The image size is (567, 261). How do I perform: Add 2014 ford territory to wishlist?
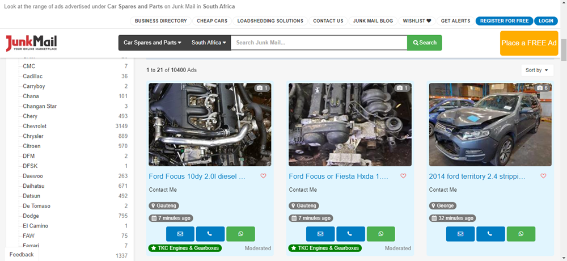tap(543, 176)
